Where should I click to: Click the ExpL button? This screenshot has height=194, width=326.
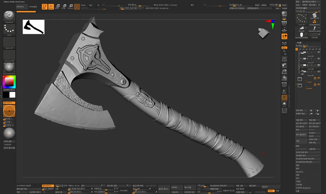[284, 5]
